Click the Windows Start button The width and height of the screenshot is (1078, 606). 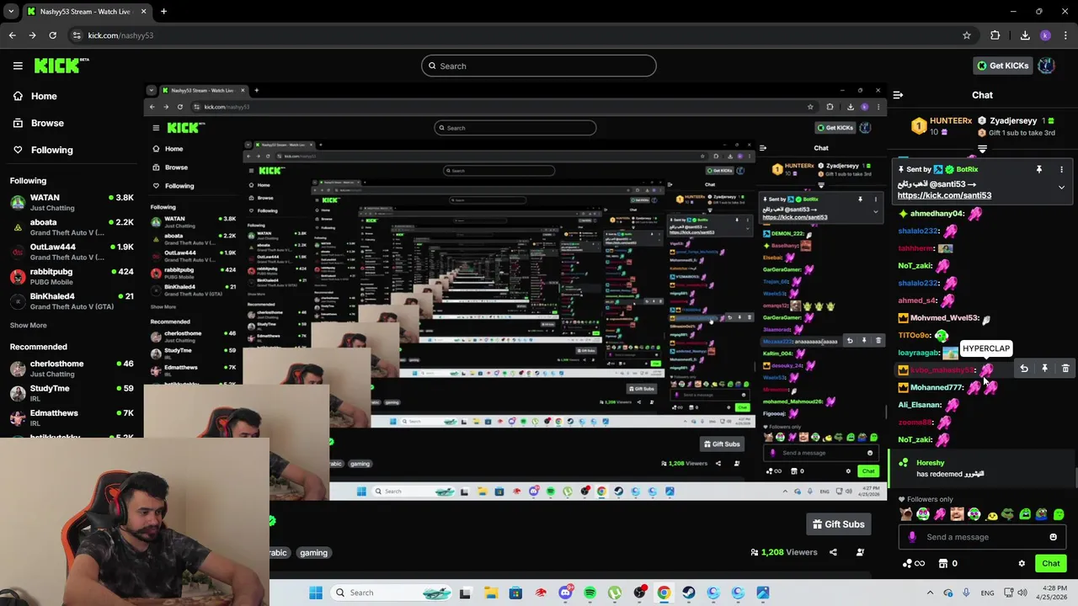coord(316,593)
